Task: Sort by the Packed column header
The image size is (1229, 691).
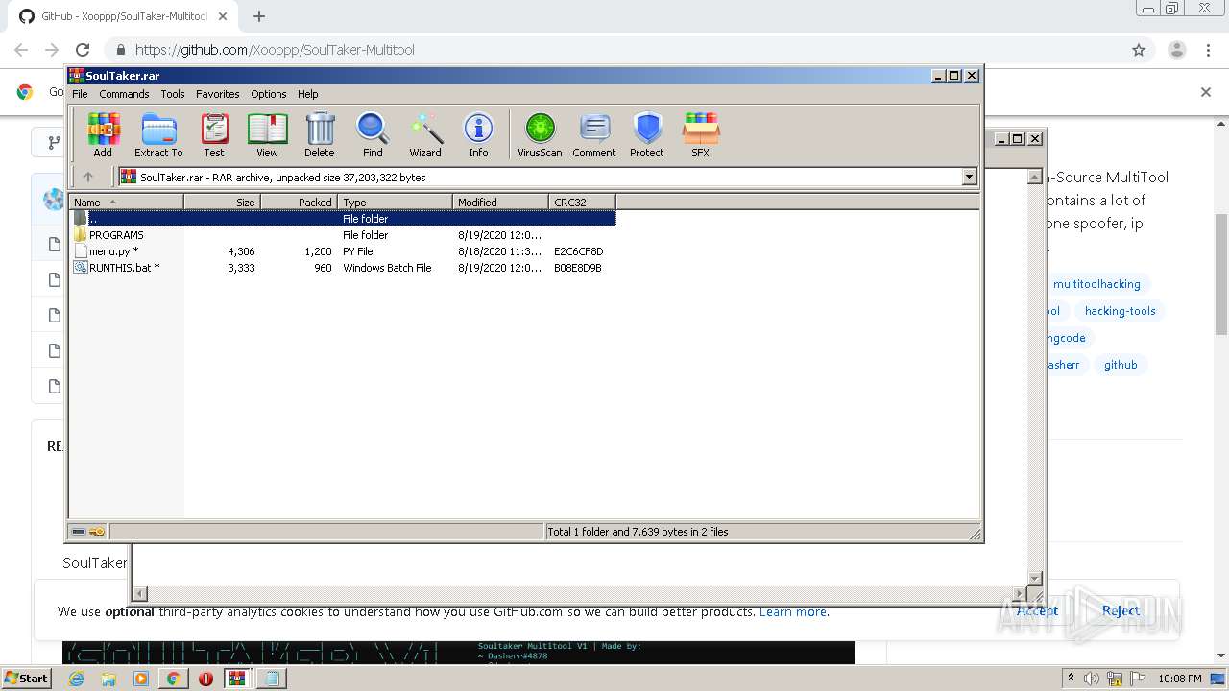Action: 299,202
